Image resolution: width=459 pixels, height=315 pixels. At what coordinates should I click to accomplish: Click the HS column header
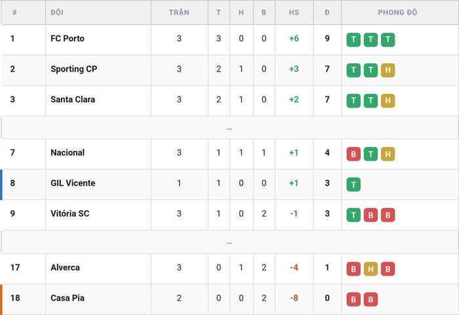(x=294, y=12)
